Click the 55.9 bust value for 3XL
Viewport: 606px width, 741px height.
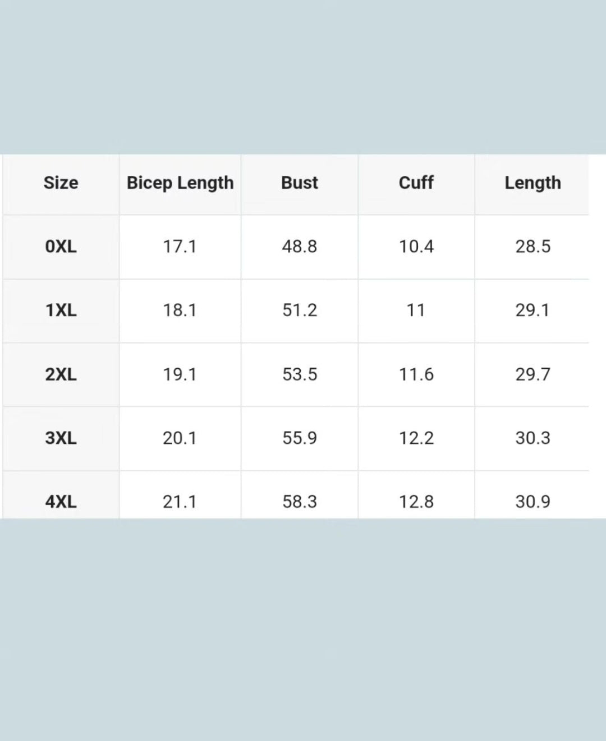pos(300,438)
